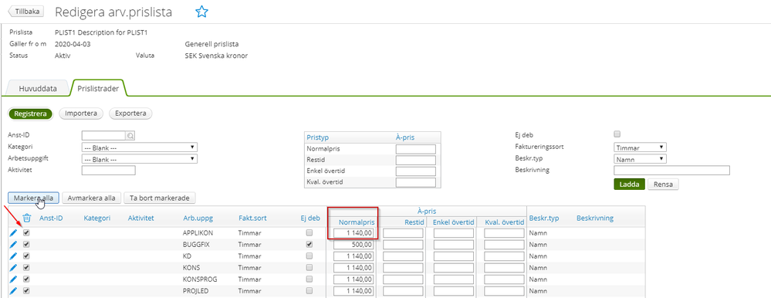Open Anst-ID lookup search icon

(130, 136)
